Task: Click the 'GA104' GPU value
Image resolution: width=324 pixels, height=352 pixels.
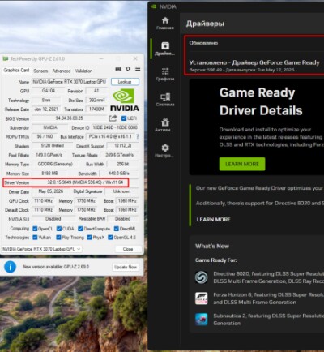Action: coord(49,91)
